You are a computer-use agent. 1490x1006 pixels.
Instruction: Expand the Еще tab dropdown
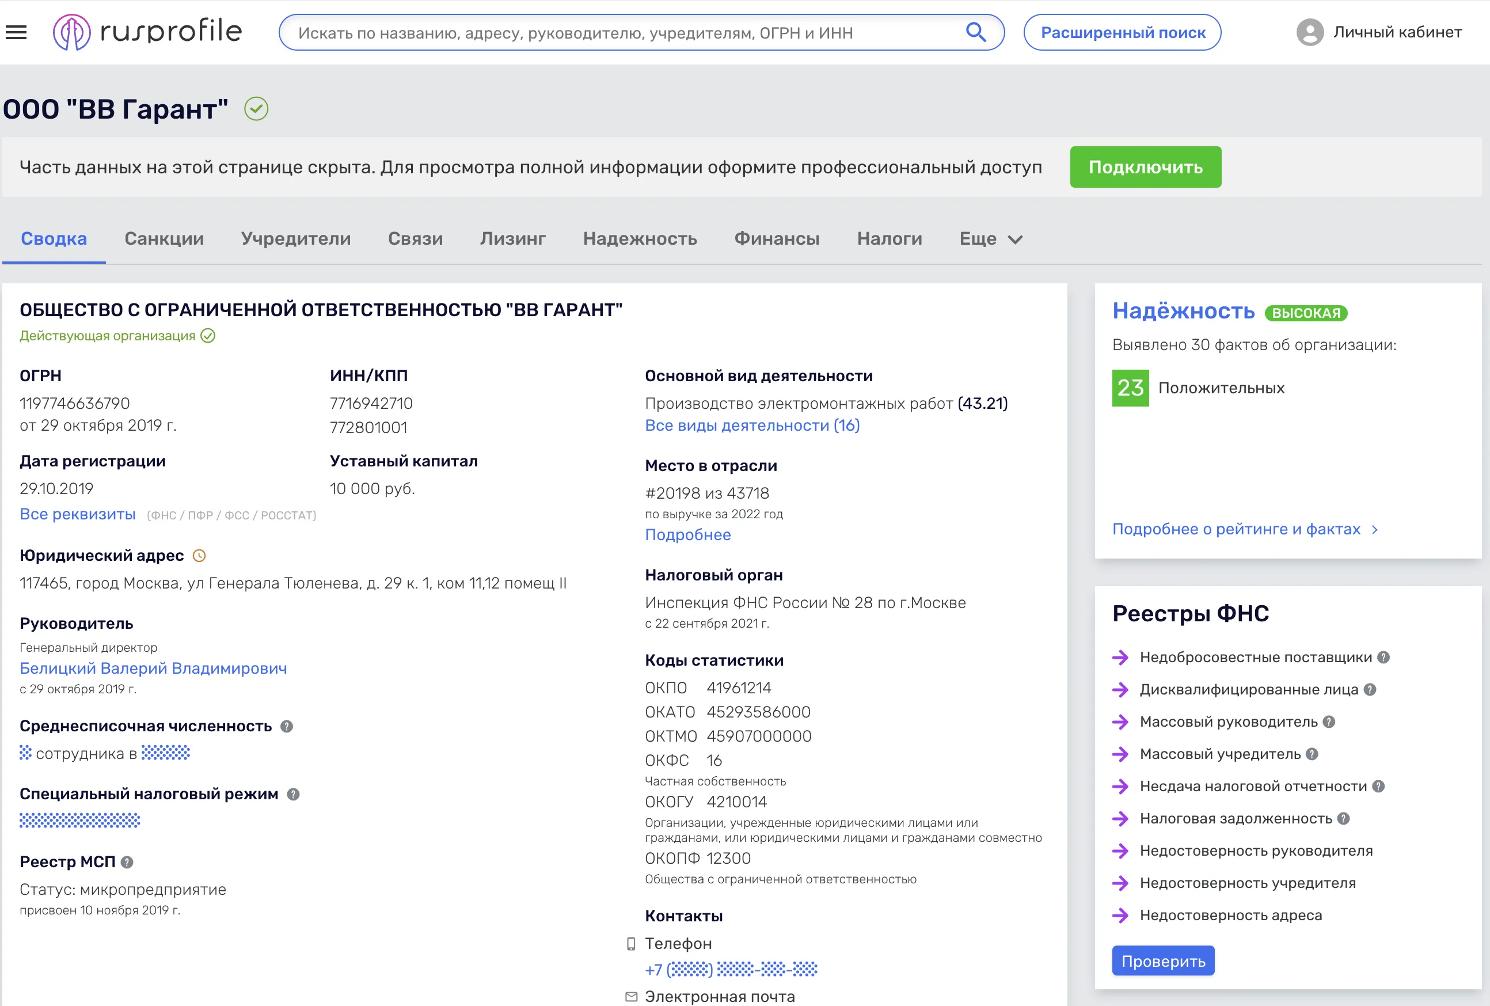991,238
